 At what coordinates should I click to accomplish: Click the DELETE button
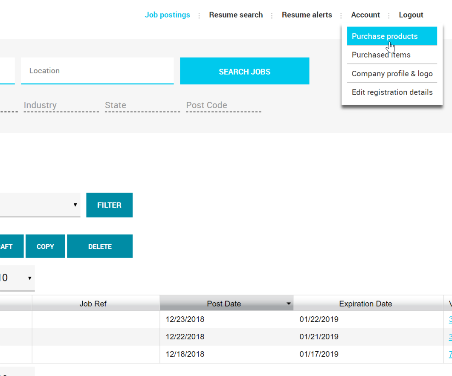click(x=100, y=246)
